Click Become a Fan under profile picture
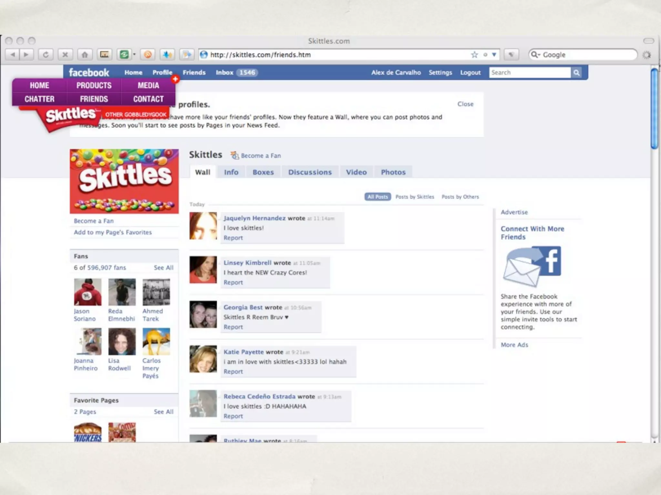Viewport: 661px width, 495px height. point(94,221)
